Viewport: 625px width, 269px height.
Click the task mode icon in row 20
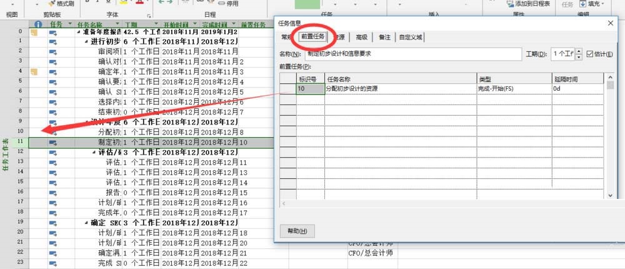point(53,233)
